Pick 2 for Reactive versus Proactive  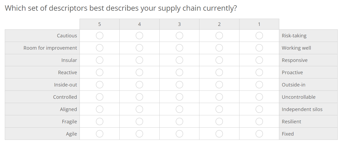tap(219, 72)
